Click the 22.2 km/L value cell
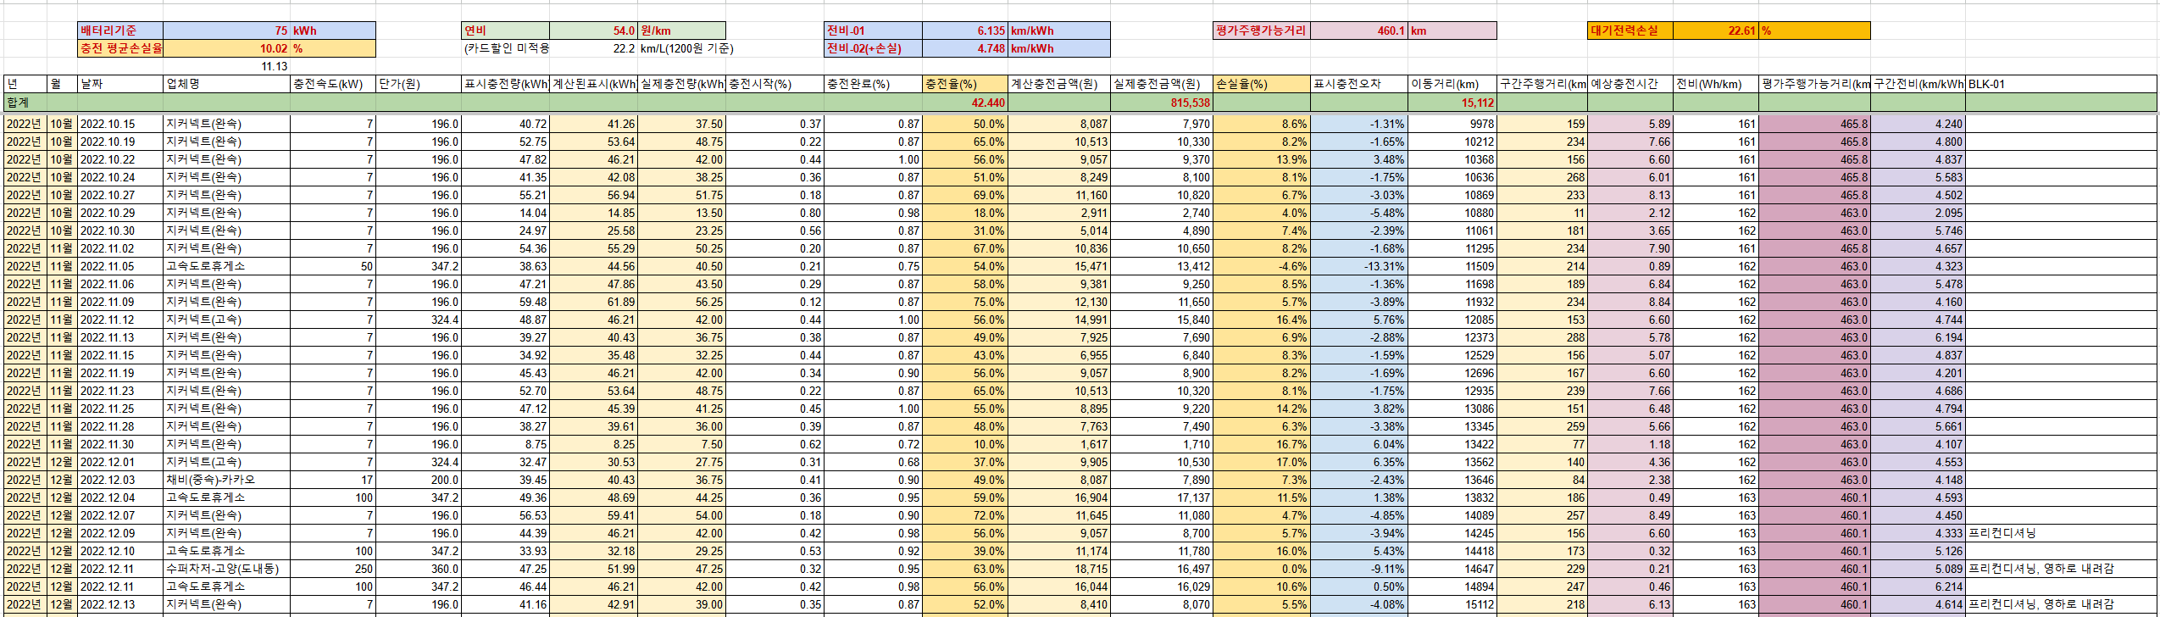The width and height of the screenshot is (2160, 617). click(x=593, y=48)
